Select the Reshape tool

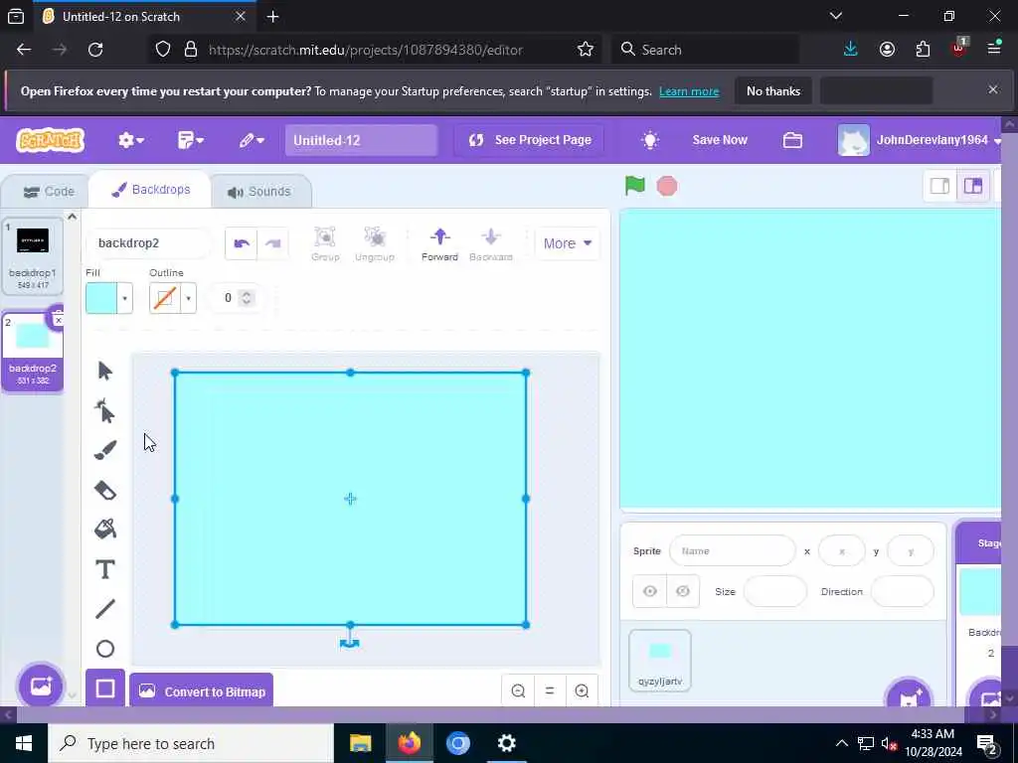(x=105, y=410)
